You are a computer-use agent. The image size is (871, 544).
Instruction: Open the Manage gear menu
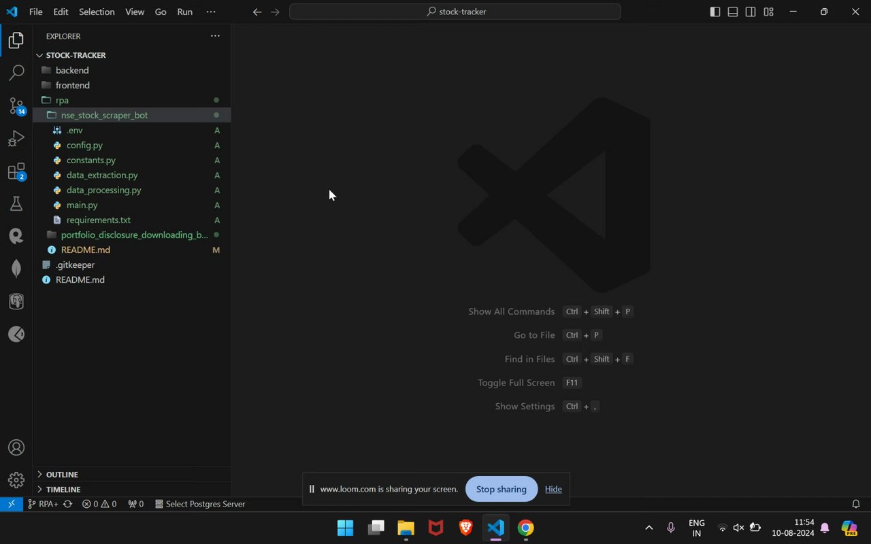tap(16, 480)
